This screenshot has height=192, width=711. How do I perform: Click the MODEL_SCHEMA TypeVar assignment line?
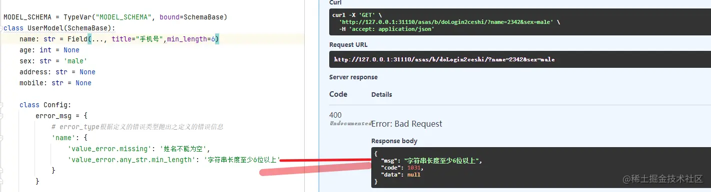point(116,17)
